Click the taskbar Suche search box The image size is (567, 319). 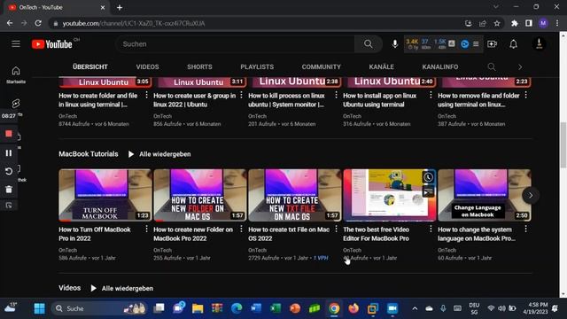(99, 308)
